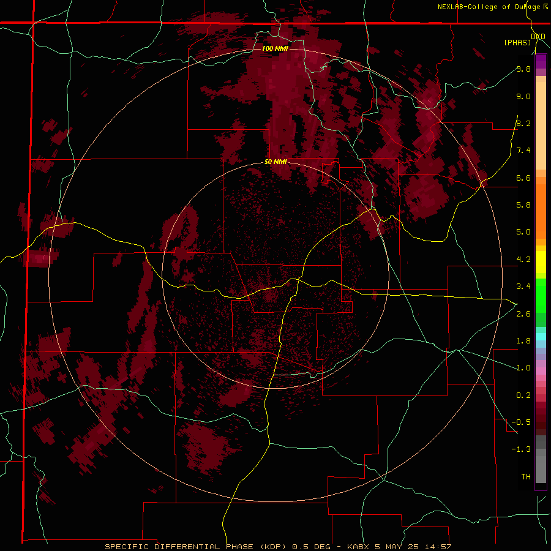
Task: Click the 6.6 value on the legend
Action: (x=523, y=178)
